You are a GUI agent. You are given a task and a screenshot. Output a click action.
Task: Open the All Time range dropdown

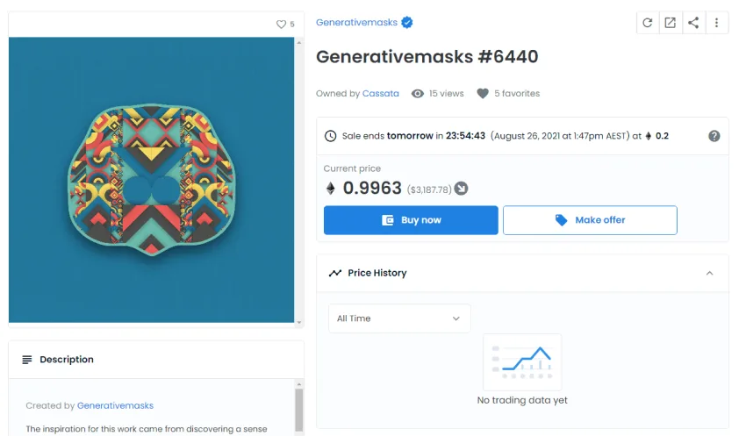click(399, 318)
